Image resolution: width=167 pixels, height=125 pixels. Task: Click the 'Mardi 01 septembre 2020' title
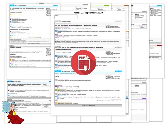(88, 13)
